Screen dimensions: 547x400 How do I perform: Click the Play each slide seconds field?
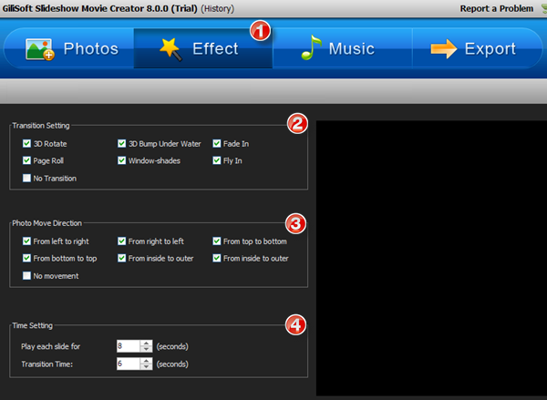(128, 346)
